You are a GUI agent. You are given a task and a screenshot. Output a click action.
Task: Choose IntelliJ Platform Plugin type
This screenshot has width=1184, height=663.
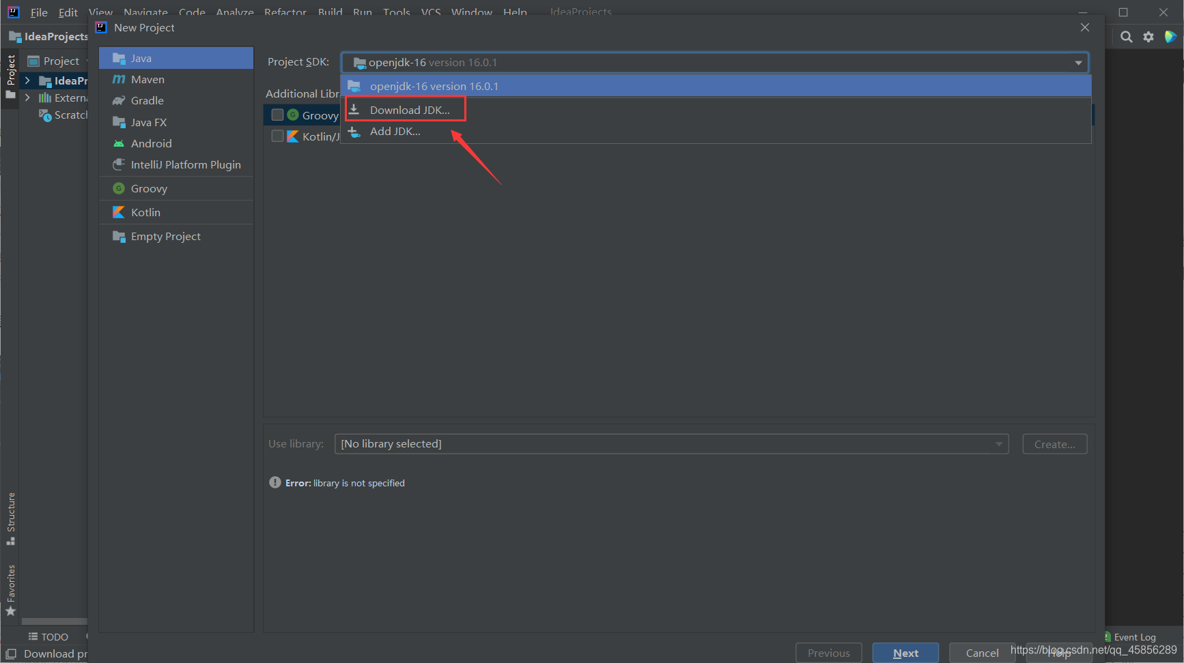(176, 164)
